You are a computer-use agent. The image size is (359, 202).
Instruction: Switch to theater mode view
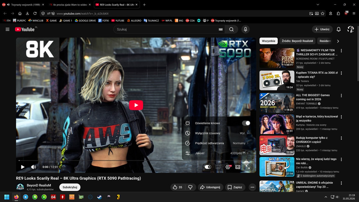238,167
